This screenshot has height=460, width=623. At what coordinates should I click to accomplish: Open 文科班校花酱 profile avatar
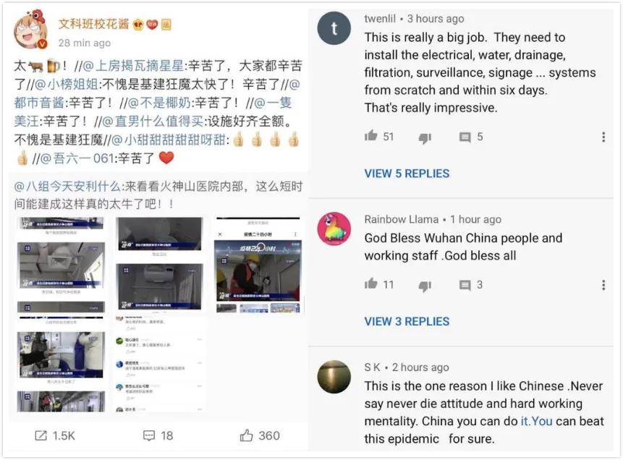(31, 30)
